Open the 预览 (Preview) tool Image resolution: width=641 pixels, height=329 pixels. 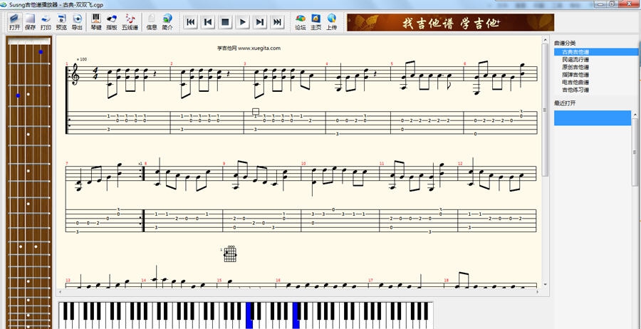[x=61, y=22]
